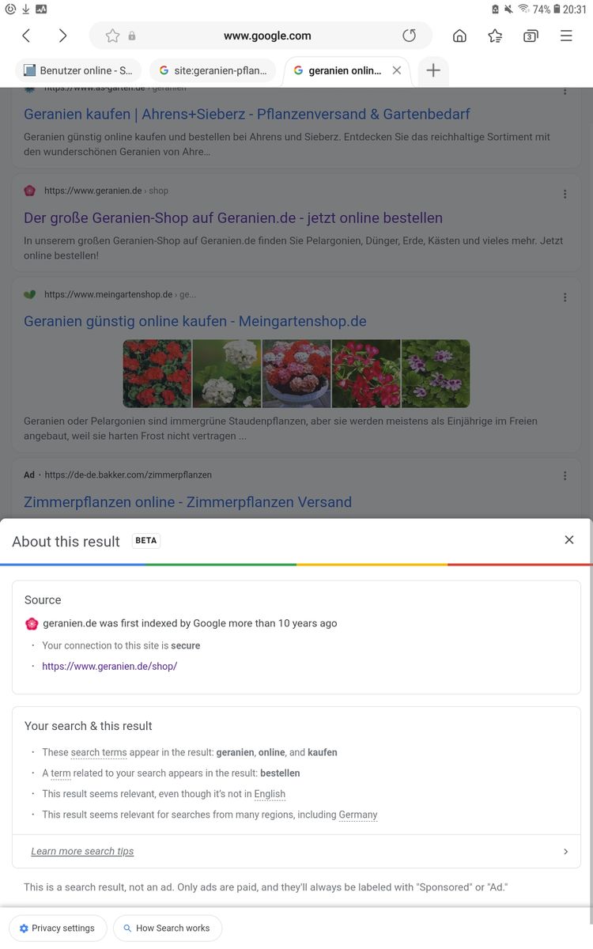This screenshot has width=593, height=949.
Task: Open a new tab with plus
Action: tap(433, 70)
